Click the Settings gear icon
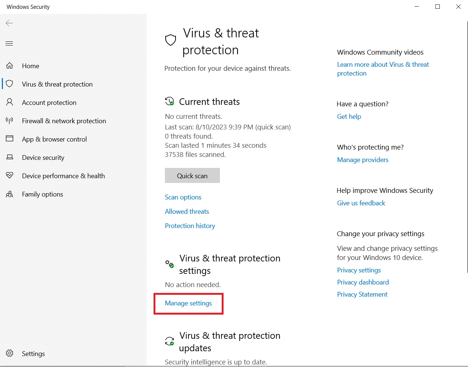Image resolution: width=468 pixels, height=367 pixels. [10, 353]
